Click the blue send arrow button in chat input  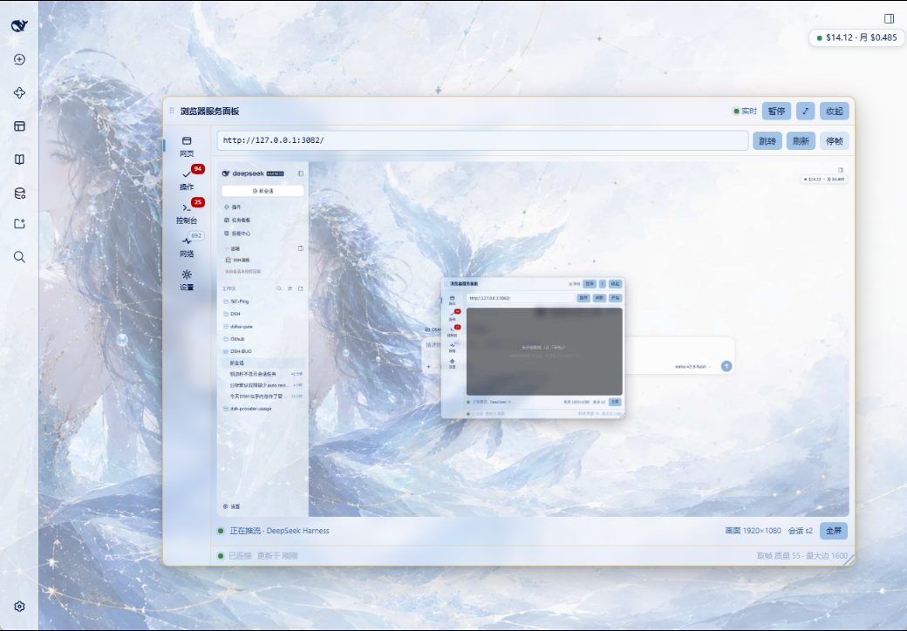click(x=726, y=366)
